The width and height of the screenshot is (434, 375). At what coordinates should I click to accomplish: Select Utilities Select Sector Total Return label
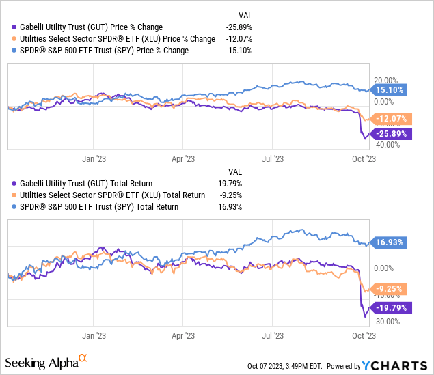click(x=113, y=195)
